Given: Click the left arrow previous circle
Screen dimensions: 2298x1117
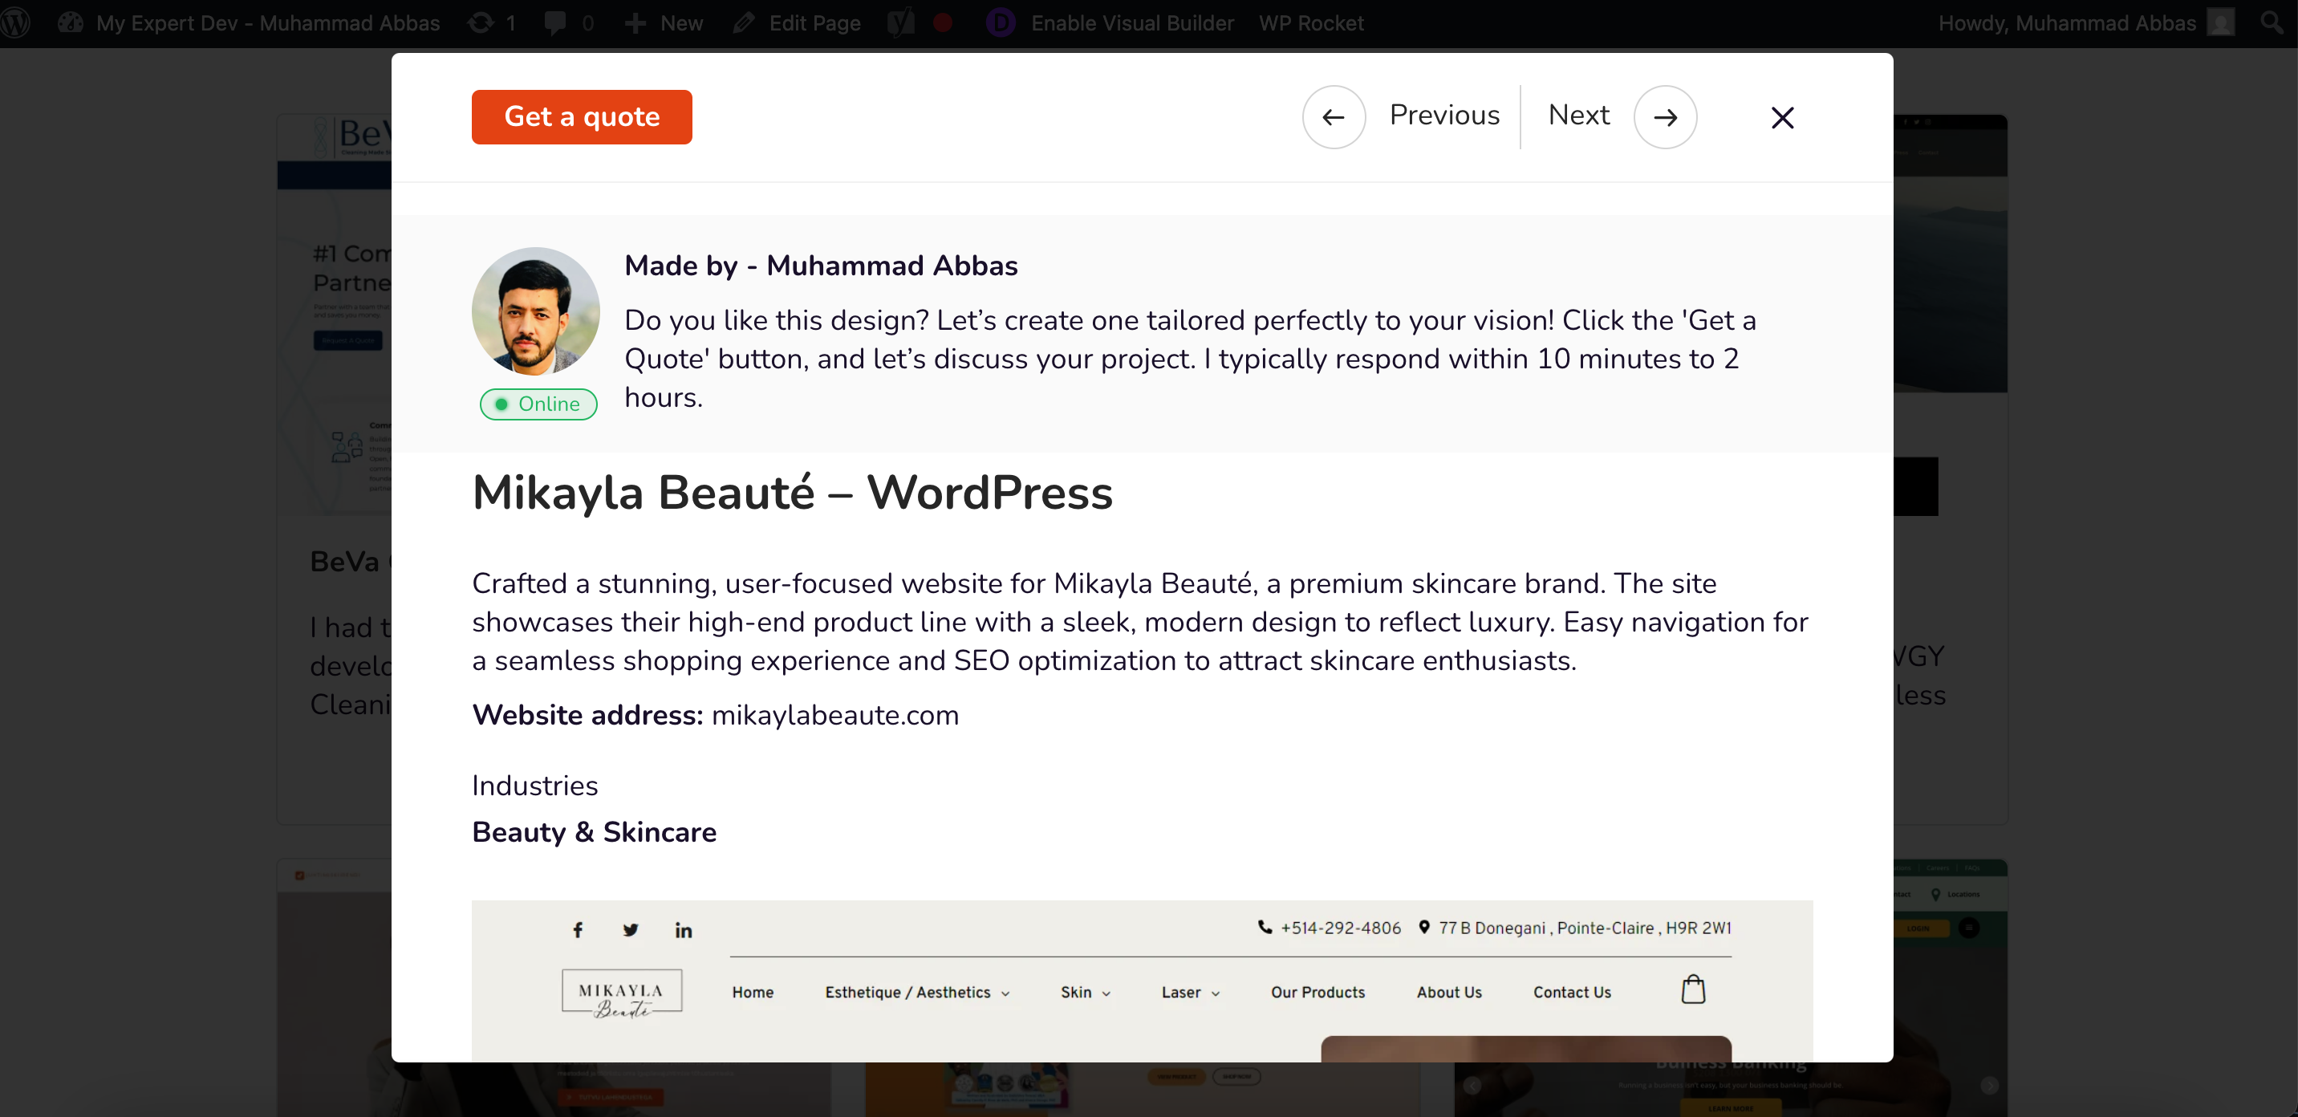Looking at the screenshot, I should [x=1334, y=117].
